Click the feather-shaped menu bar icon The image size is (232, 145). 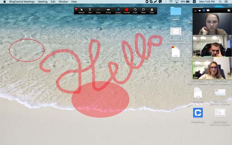(x=155, y=1)
